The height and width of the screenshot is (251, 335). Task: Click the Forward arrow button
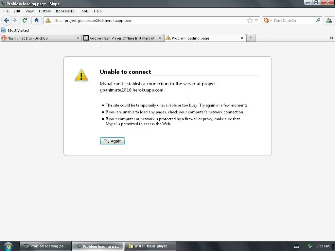[x=14, y=21]
